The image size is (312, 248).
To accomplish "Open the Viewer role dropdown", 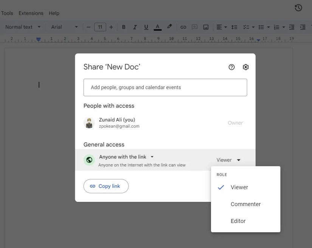I will (228, 160).
